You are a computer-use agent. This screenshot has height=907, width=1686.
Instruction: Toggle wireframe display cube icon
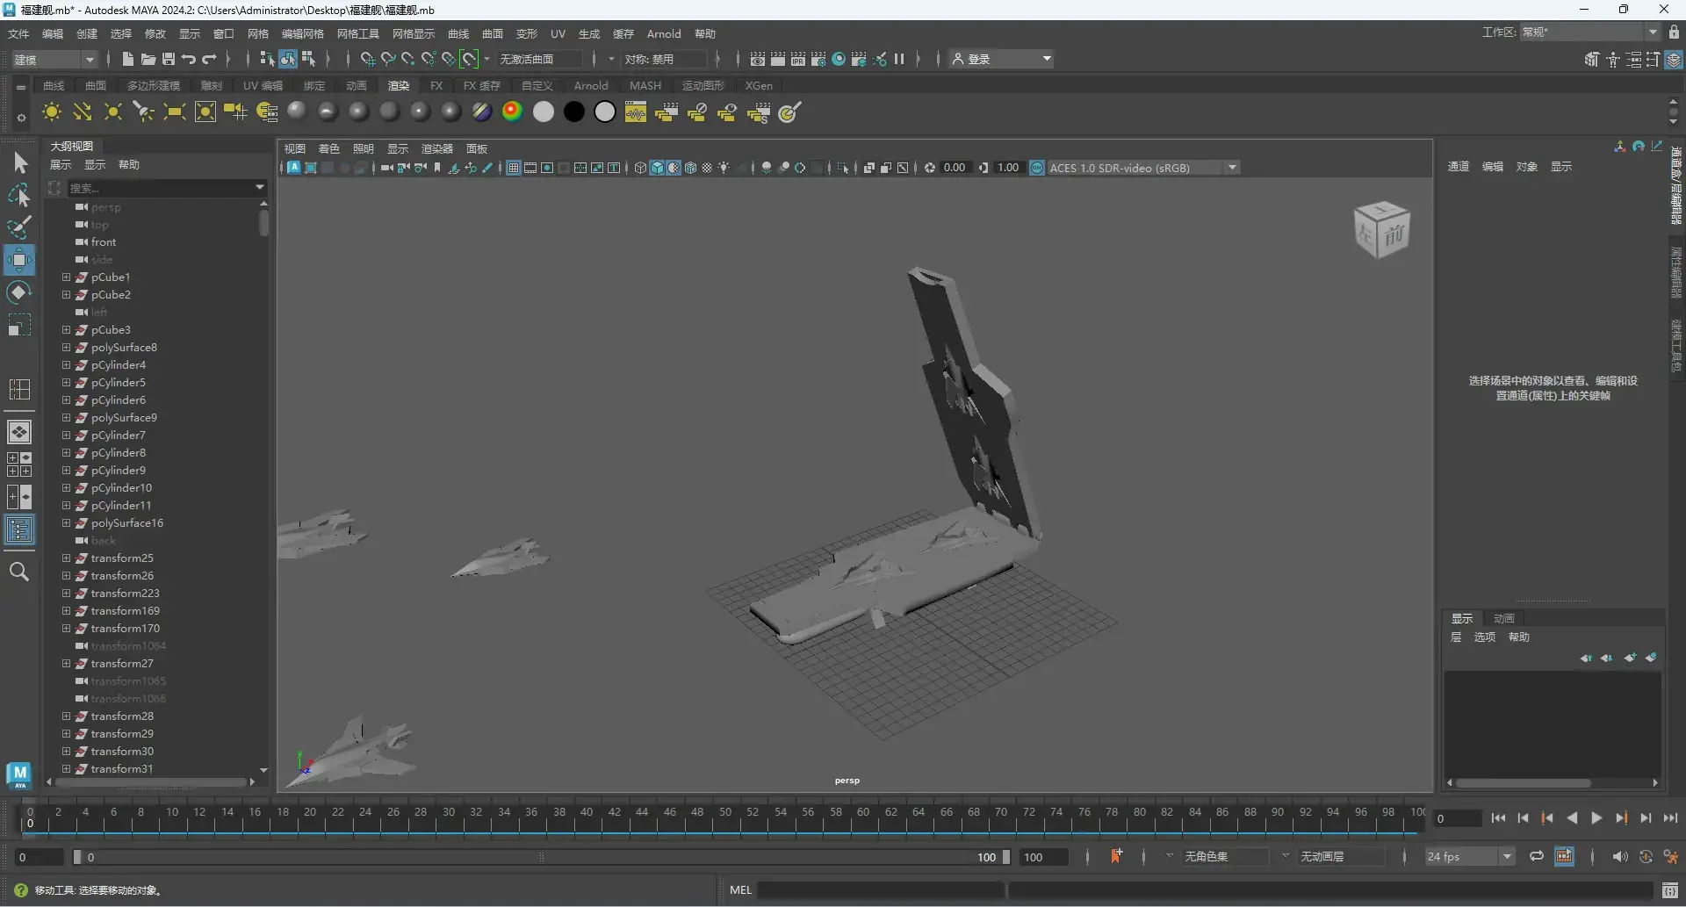(640, 168)
